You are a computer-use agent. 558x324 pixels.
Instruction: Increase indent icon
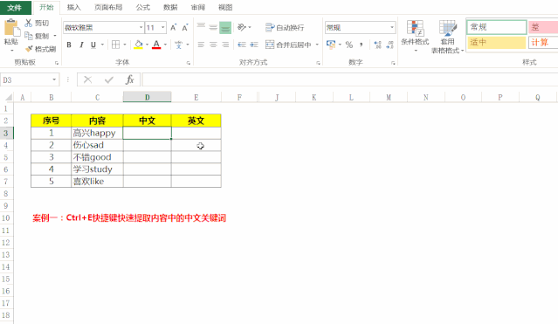pyautogui.click(x=254, y=45)
